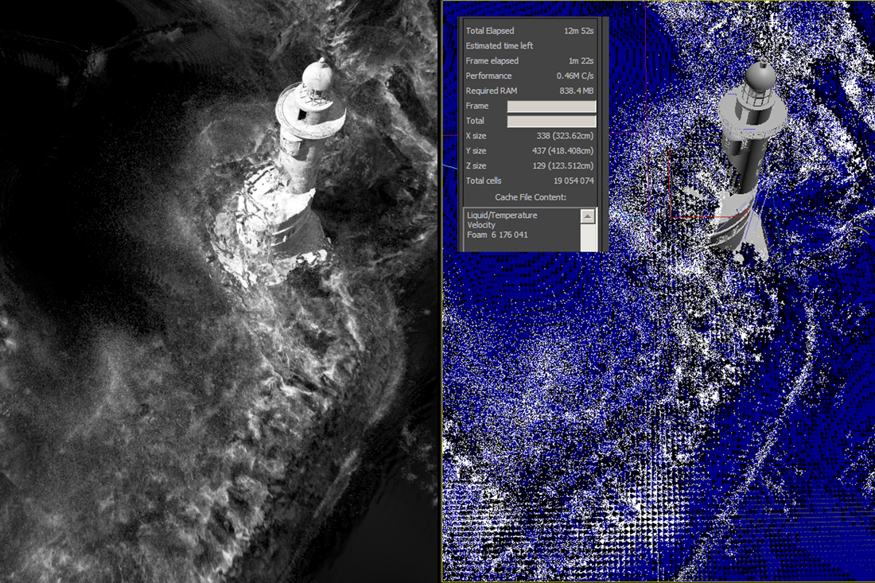Click the Cache File Content scroll-up arrow
Viewport: 875px width, 583px height.
click(x=588, y=216)
